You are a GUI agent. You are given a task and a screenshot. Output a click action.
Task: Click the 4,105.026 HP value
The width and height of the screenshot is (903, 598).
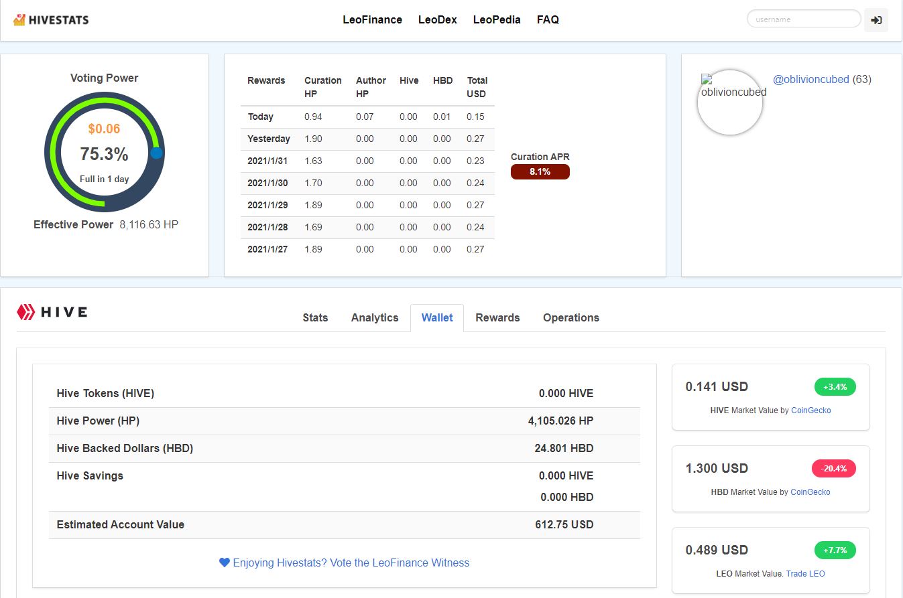click(x=560, y=421)
